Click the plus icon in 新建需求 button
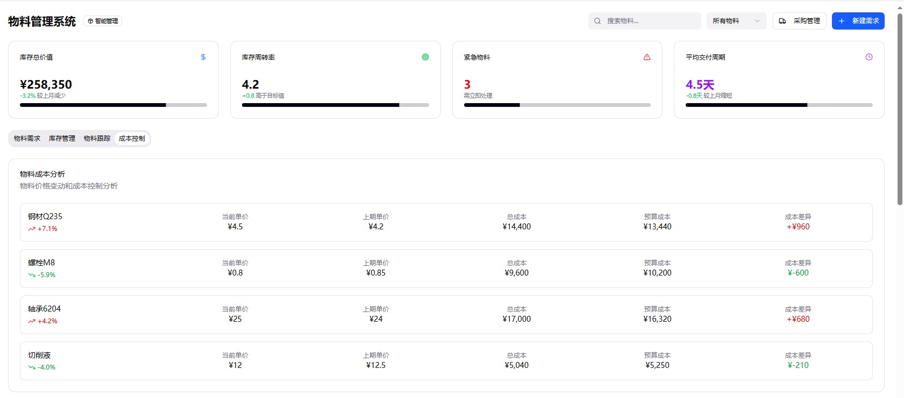 (842, 21)
